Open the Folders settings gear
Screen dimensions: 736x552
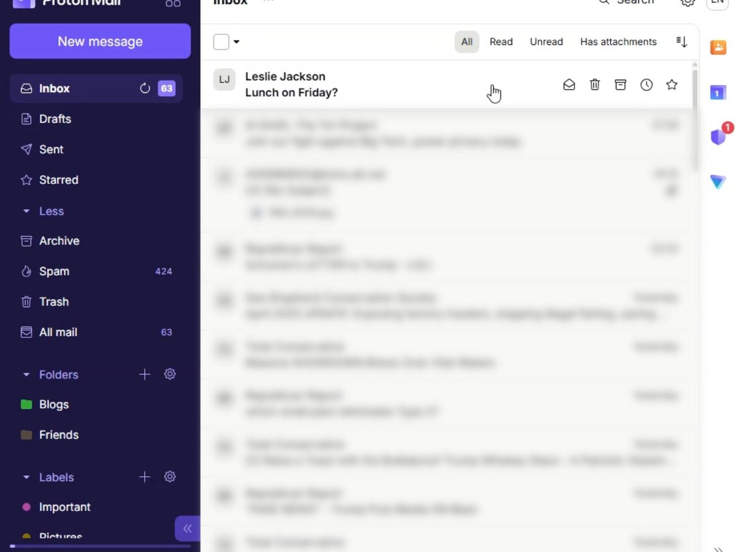pyautogui.click(x=170, y=374)
